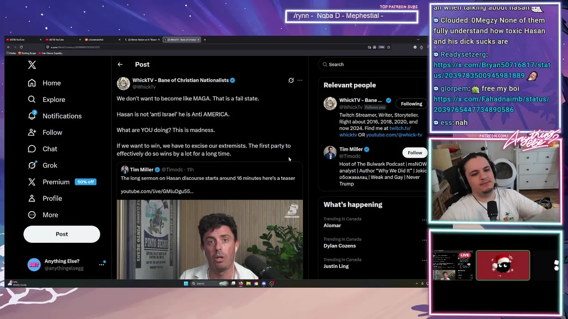Open Notifications
Viewport: 568px width, 319px height.
55,116
